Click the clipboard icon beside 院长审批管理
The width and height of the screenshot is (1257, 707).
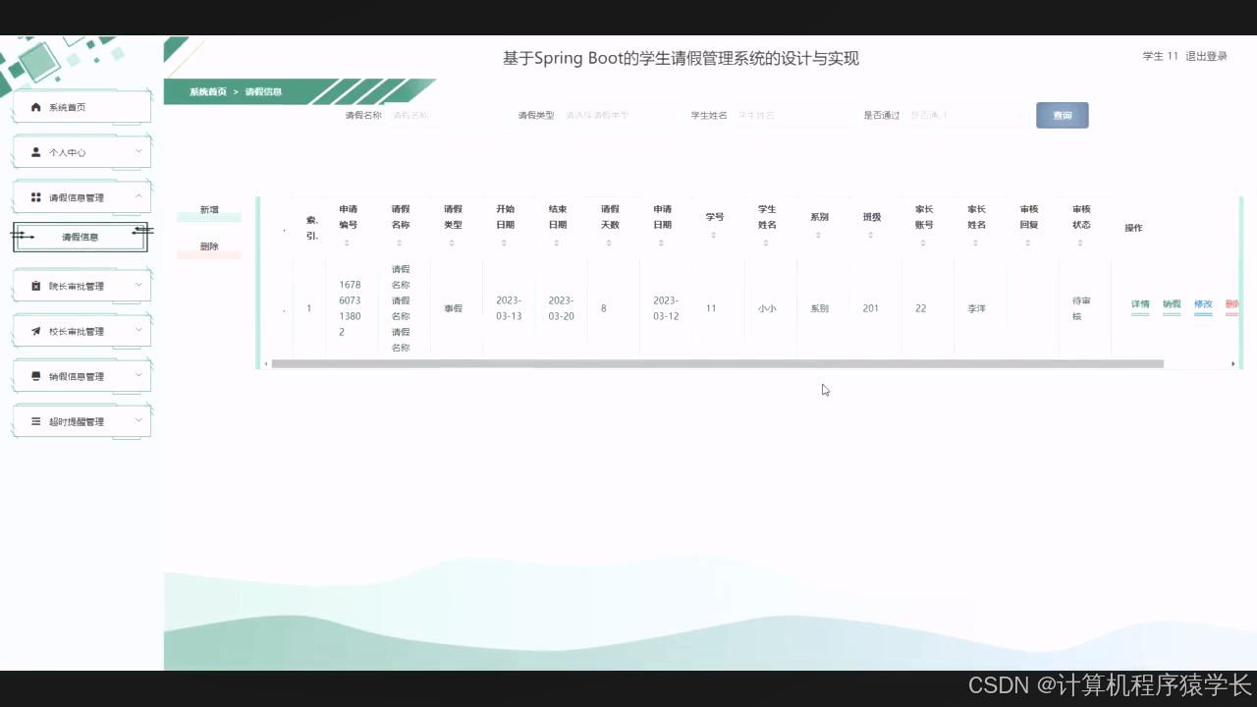point(36,286)
